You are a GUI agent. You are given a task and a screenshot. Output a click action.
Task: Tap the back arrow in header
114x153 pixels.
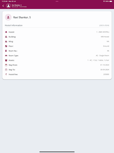click(x=3, y=6)
